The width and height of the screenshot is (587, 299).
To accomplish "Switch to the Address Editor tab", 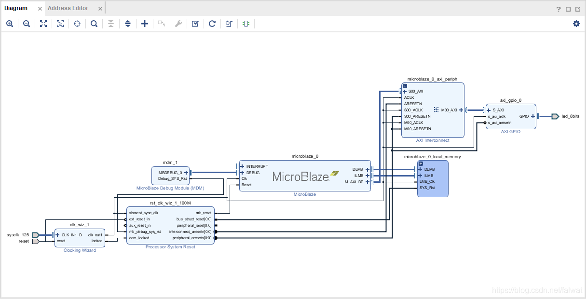I will tap(68, 8).
